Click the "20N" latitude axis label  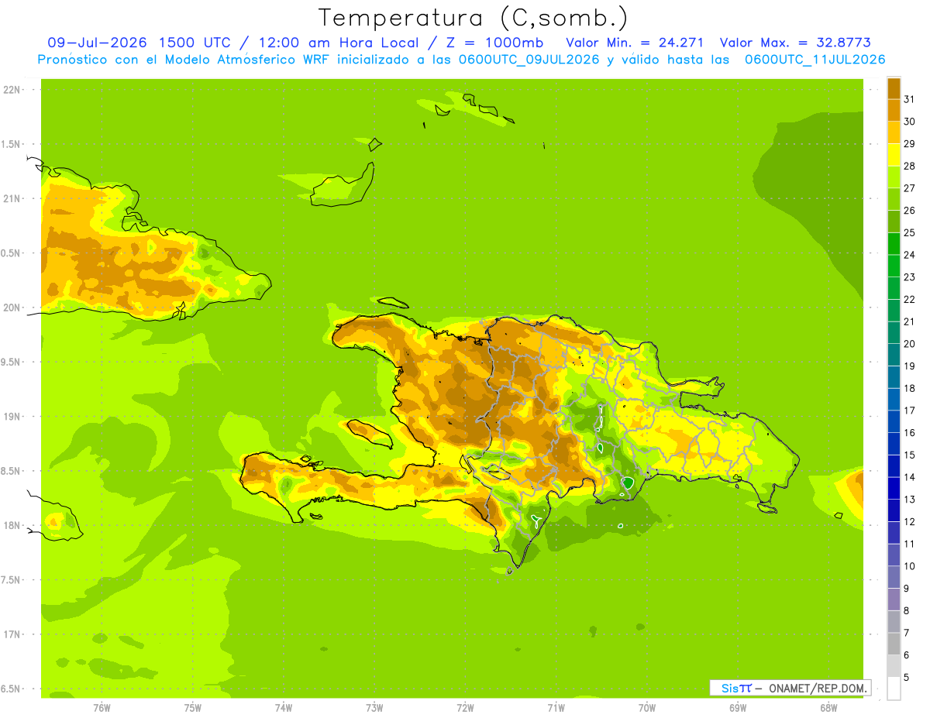pos(12,307)
